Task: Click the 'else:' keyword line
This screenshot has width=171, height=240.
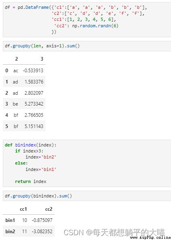Action: point(21,163)
